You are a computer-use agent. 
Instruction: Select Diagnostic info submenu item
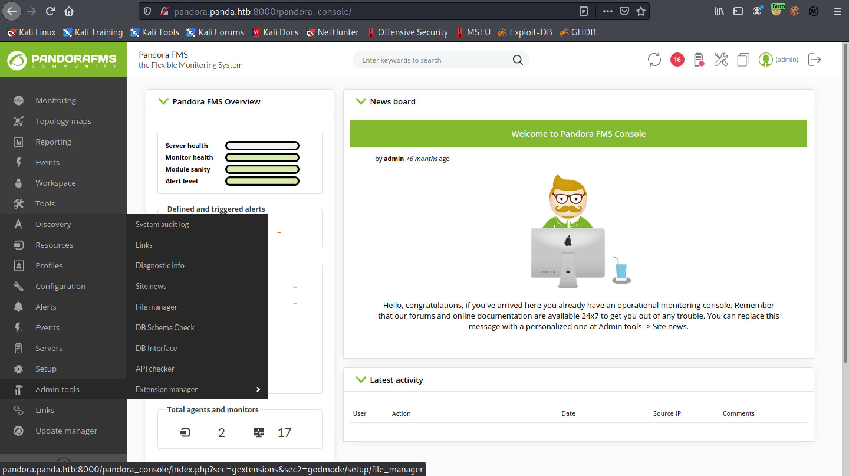click(160, 265)
